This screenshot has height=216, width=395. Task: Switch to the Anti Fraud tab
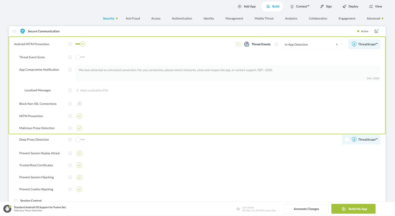pyautogui.click(x=133, y=19)
